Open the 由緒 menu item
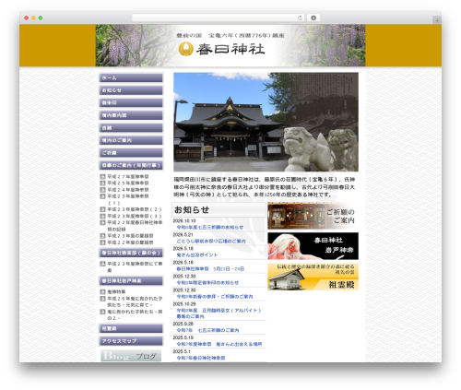The height and width of the screenshot is (390, 461). click(131, 128)
